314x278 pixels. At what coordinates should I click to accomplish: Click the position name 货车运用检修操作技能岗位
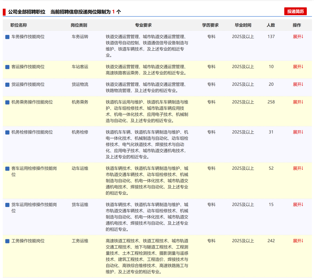point(34,208)
